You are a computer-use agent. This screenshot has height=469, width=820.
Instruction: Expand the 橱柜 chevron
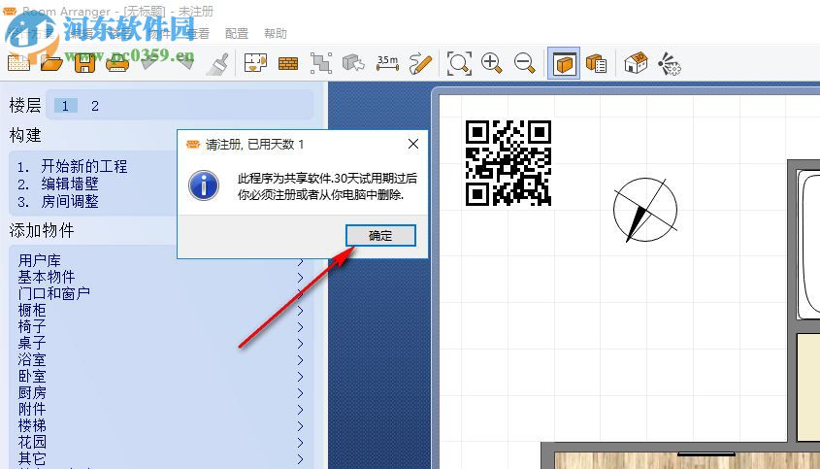pyautogui.click(x=301, y=311)
